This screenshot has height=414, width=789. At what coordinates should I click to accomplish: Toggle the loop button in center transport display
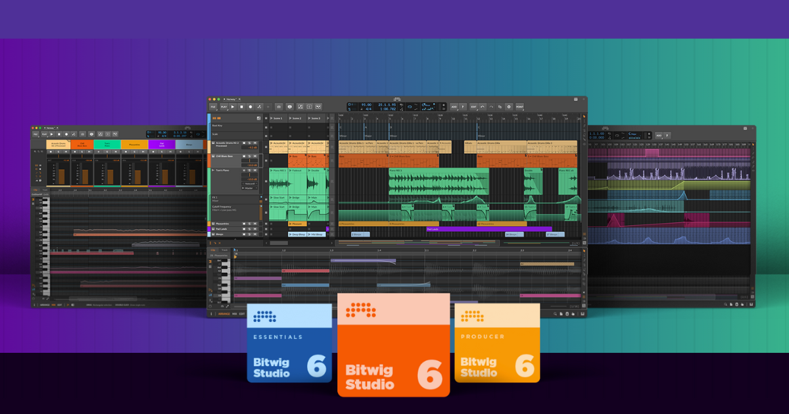(x=410, y=106)
